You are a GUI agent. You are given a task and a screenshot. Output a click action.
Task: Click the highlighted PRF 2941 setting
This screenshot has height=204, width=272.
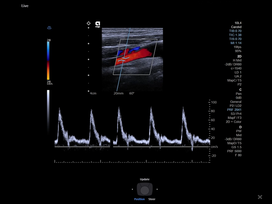235,110
